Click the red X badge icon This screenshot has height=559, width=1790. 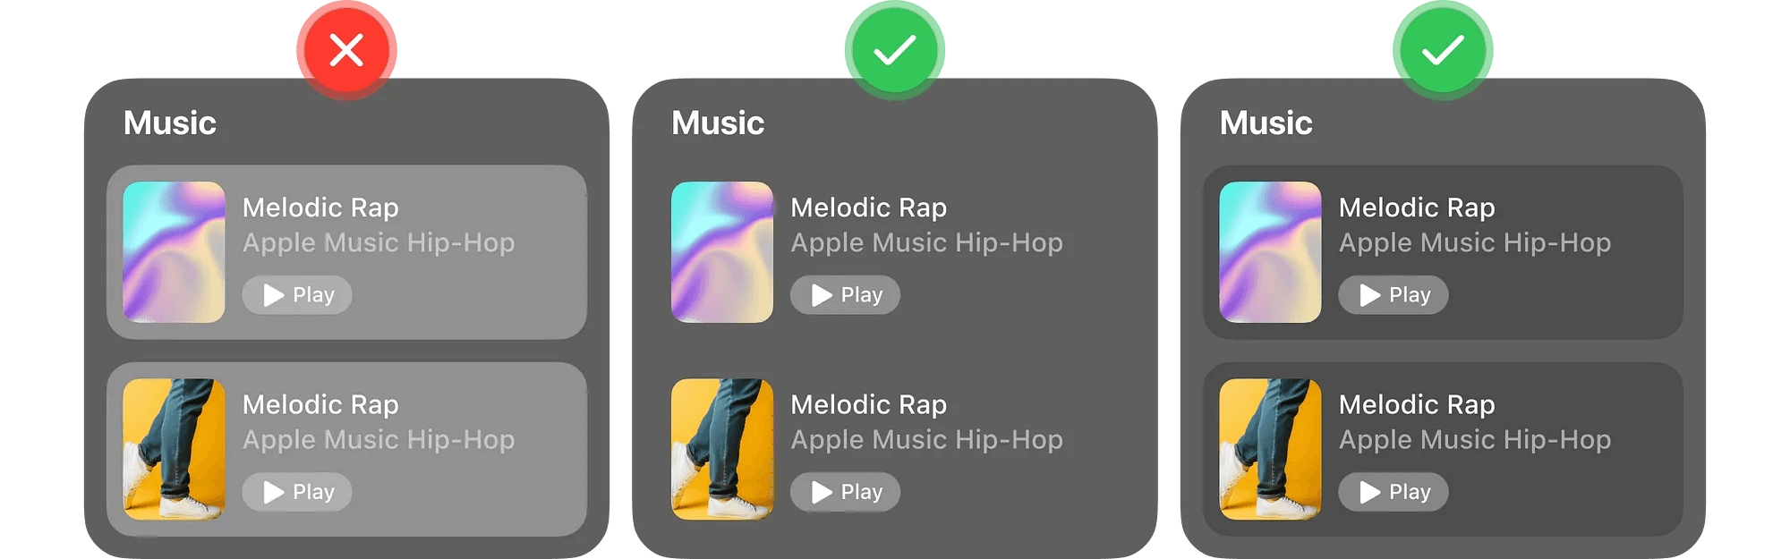point(346,50)
